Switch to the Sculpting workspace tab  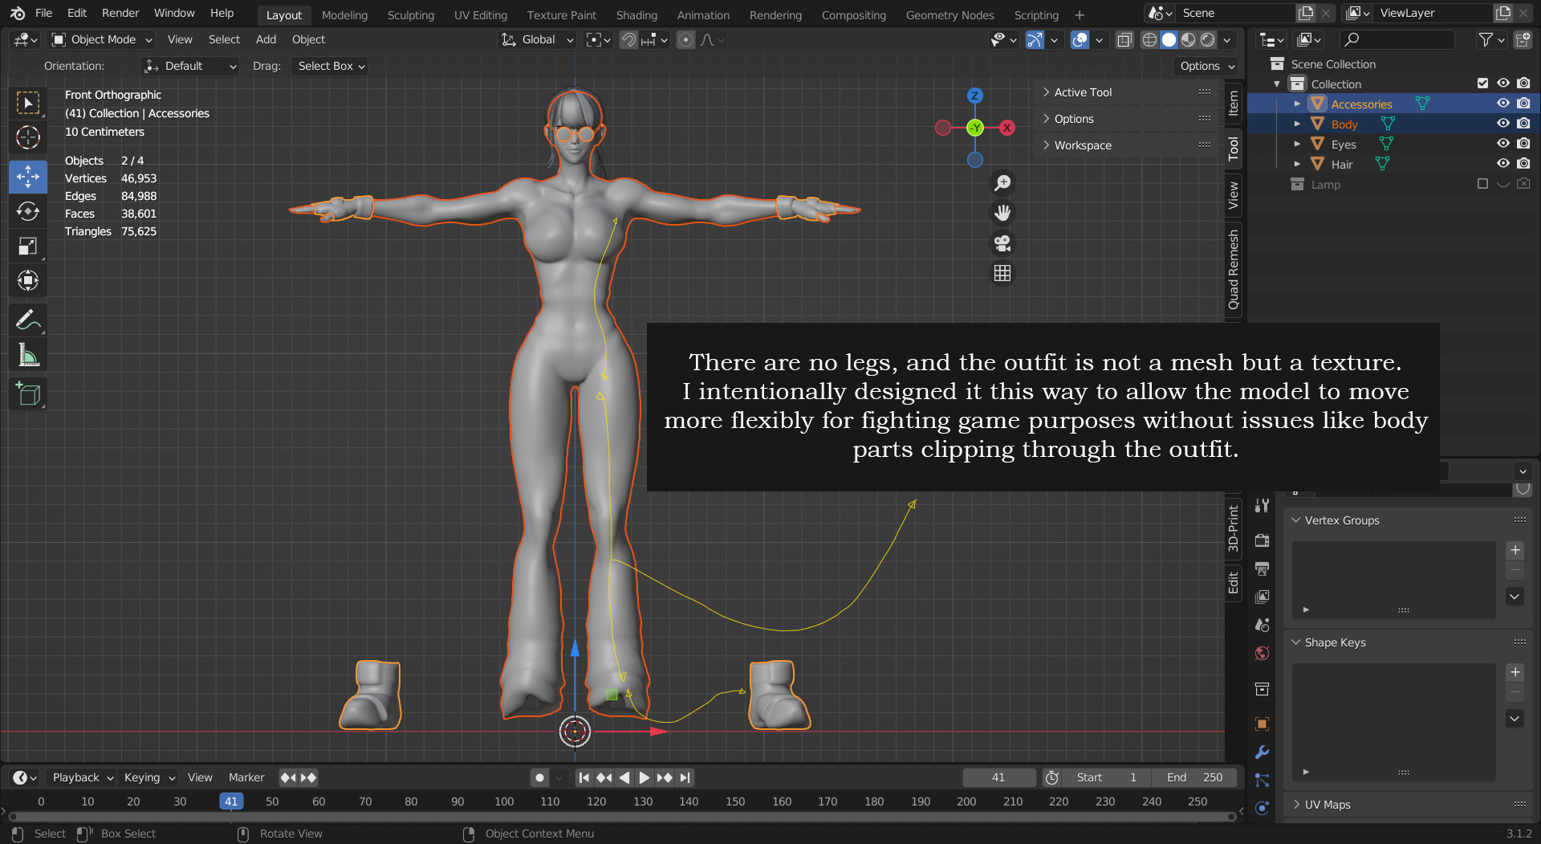point(410,14)
